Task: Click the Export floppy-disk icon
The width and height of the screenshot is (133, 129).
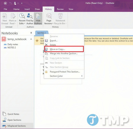Action: pyautogui.click(x=46, y=41)
